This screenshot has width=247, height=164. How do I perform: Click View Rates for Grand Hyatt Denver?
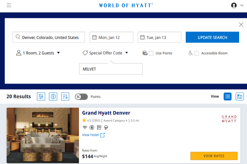coord(214,156)
